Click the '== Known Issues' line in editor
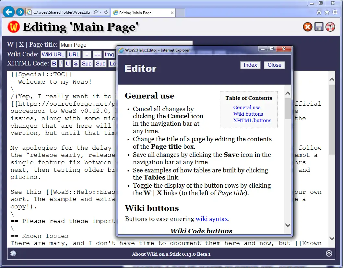 pyautogui.click(x=40, y=236)
